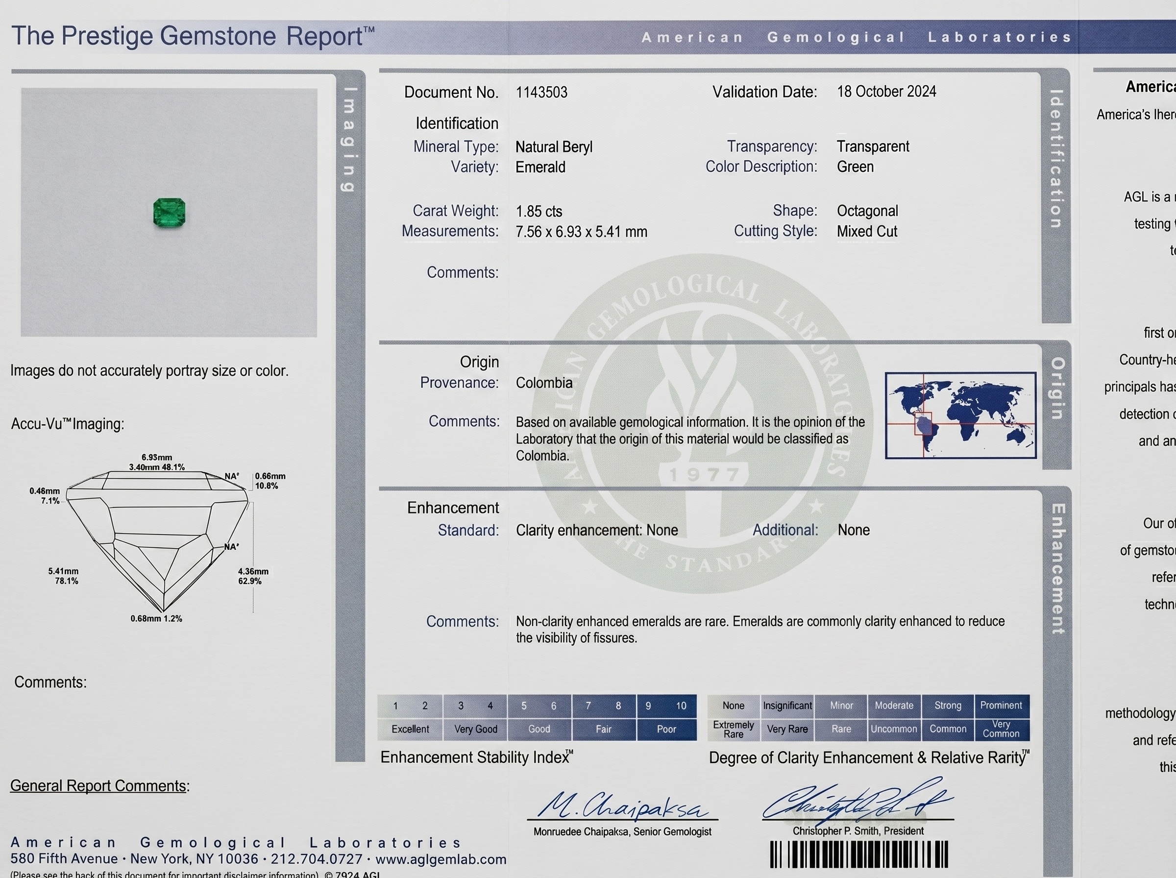Open the www.aglgemlab.com website link
Viewport: 1176px width, 878px height.
(x=441, y=859)
